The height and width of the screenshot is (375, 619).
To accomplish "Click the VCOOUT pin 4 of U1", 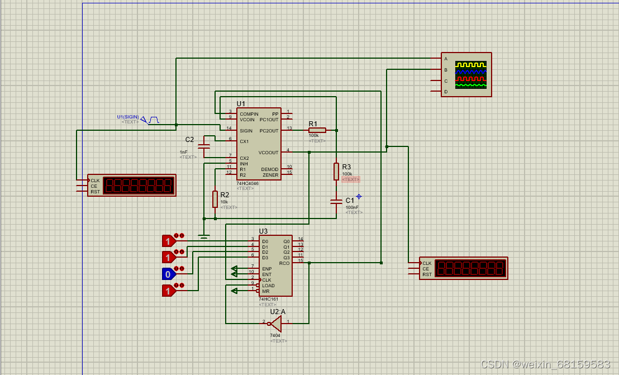I will (287, 151).
